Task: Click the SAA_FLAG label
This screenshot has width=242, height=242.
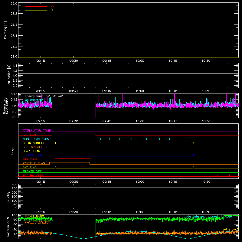Action: tap(30, 159)
